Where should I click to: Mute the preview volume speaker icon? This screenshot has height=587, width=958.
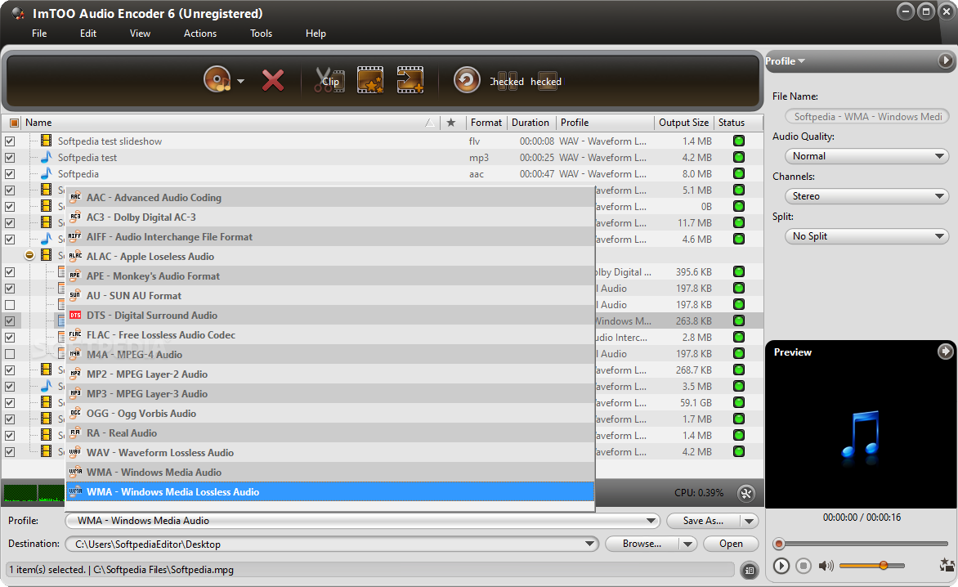tap(826, 566)
